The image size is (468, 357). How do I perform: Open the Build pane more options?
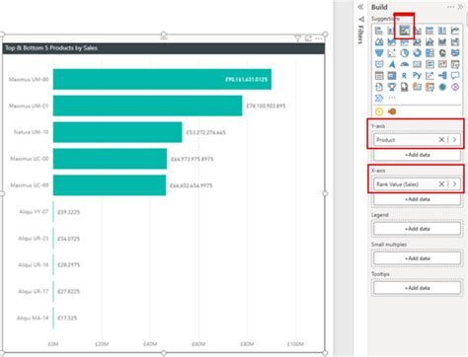[x=450, y=7]
